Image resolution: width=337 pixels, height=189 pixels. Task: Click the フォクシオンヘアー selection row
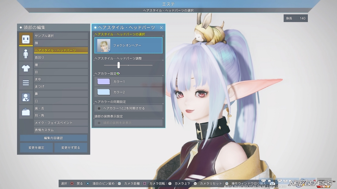128,45
